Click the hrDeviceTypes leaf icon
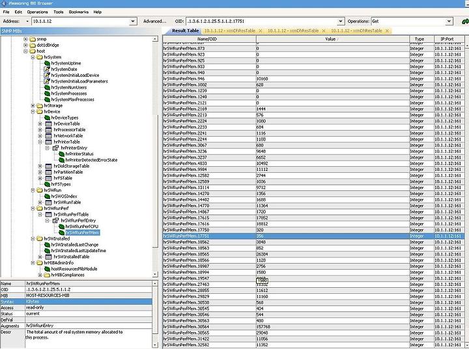The height and width of the screenshot is (349, 469). point(47,118)
